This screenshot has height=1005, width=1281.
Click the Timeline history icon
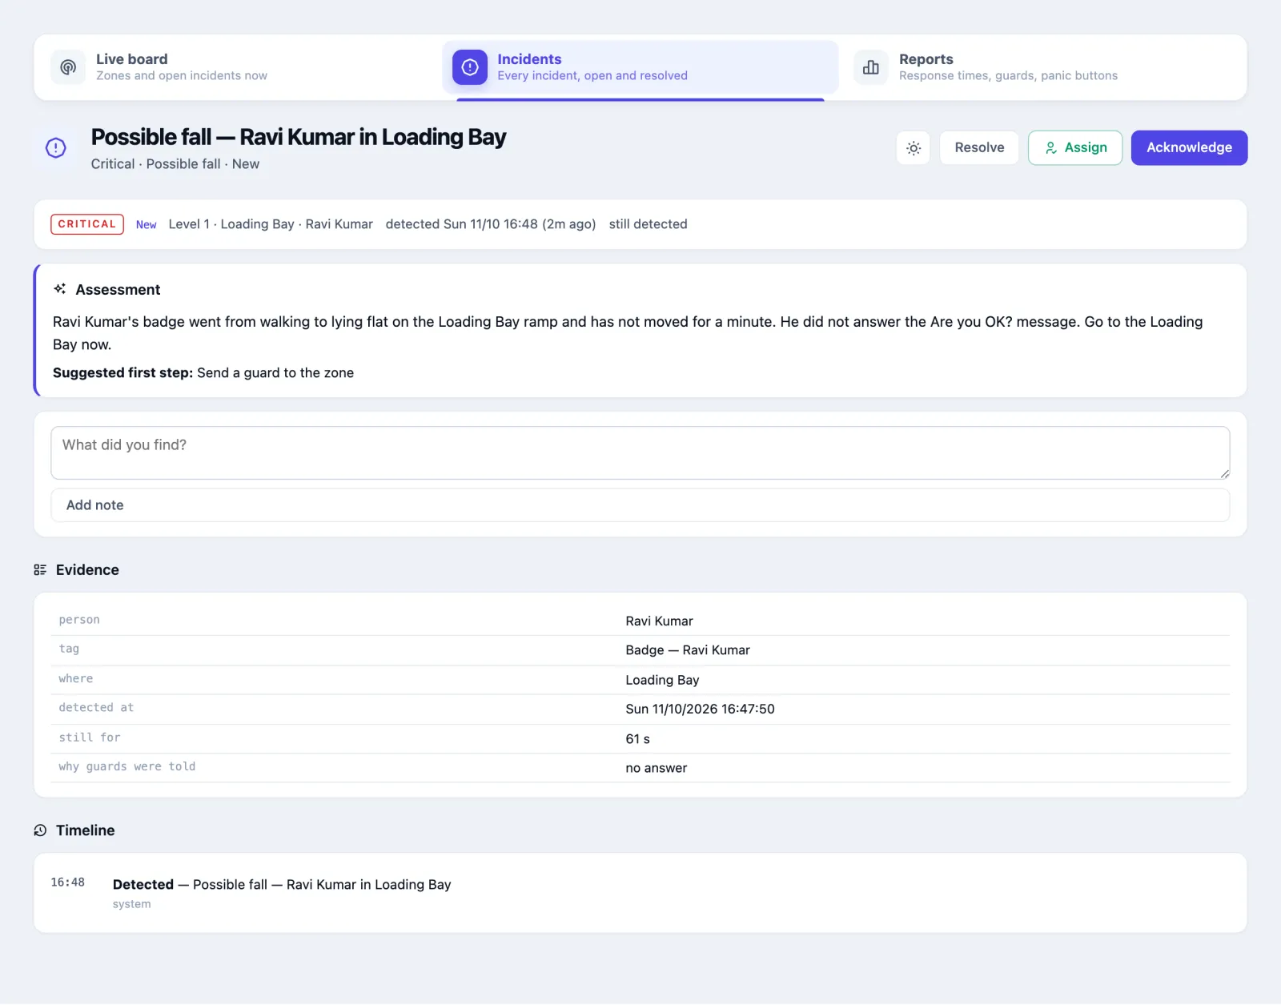pyautogui.click(x=40, y=830)
